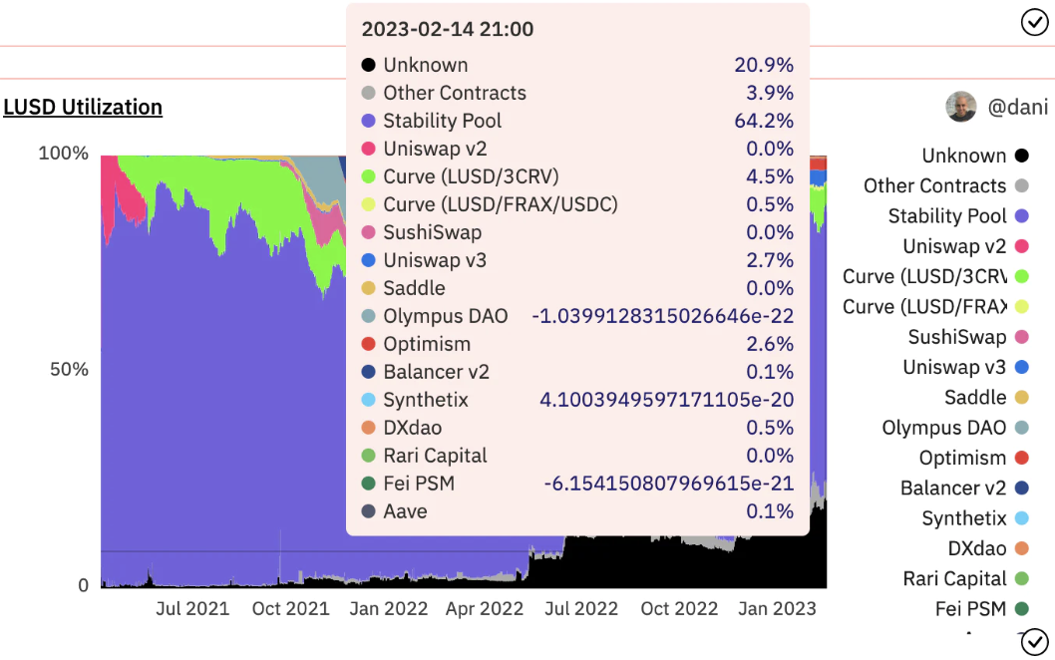Open the LUSD Utilization chart title link

click(83, 107)
